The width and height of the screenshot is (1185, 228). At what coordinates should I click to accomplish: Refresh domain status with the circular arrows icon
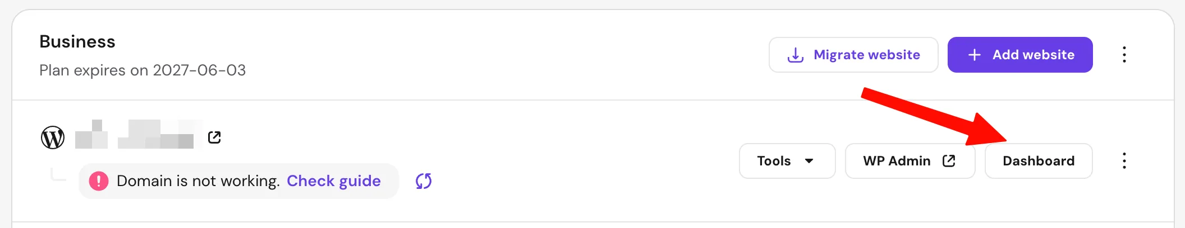point(424,181)
